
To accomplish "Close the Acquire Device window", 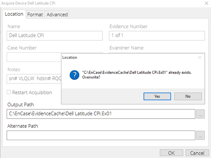I will [x=203, y=4].
